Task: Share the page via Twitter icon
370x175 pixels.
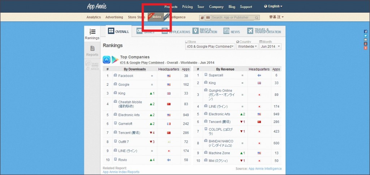Action: point(366,36)
